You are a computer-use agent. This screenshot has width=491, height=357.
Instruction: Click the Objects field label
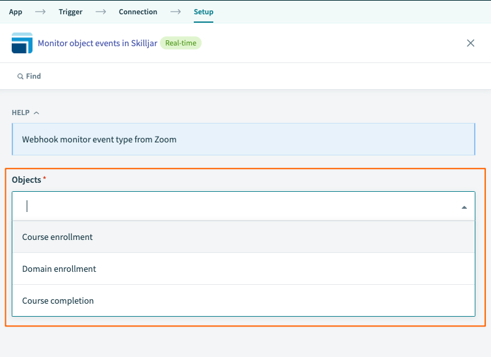[x=27, y=179]
